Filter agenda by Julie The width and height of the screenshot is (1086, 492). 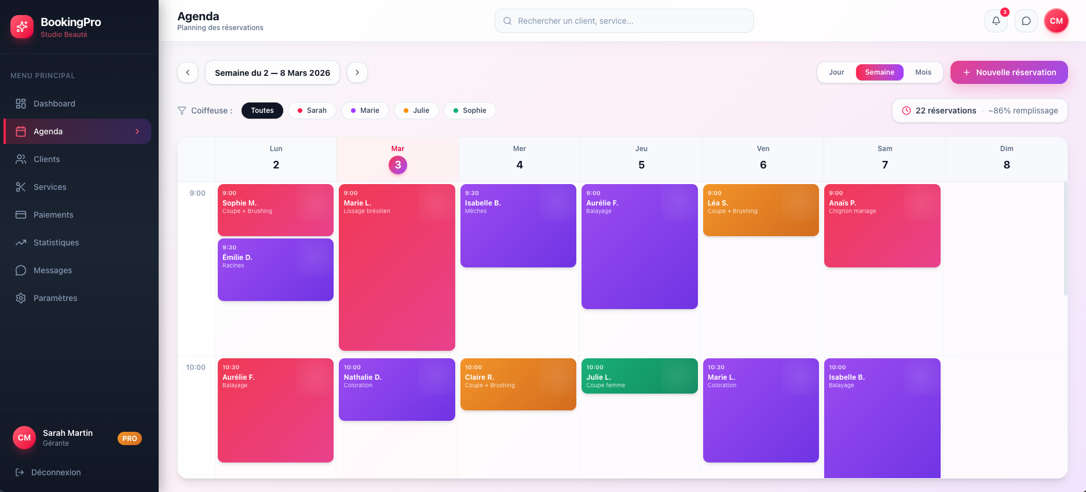click(416, 111)
